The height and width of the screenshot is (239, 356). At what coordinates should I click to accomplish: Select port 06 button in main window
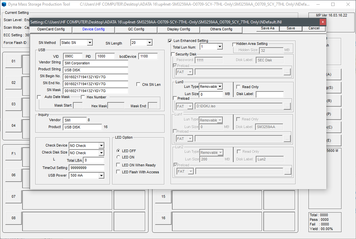(x=14, y=175)
